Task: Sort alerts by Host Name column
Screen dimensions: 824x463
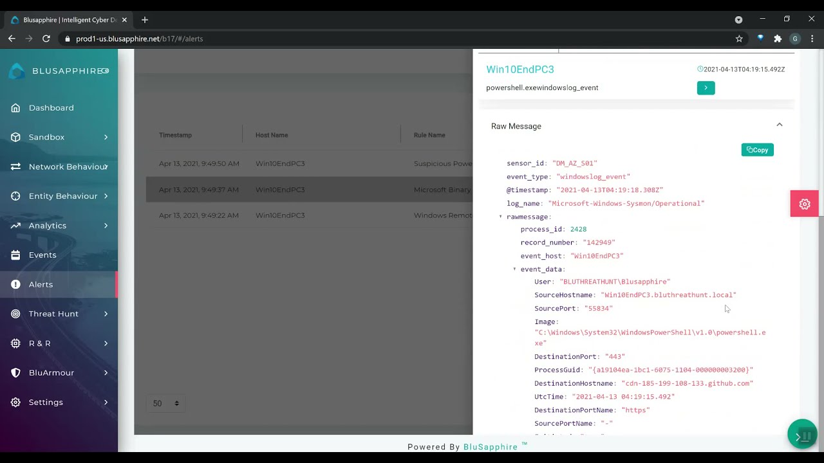Action: point(272,135)
